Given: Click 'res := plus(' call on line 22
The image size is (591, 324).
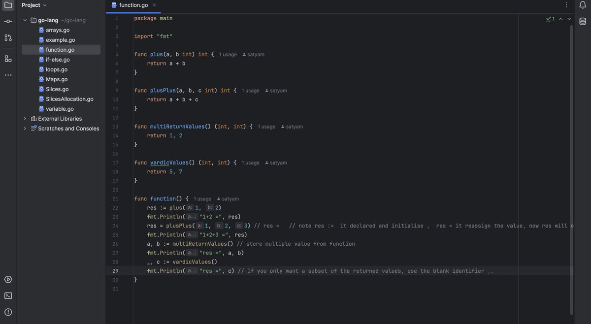Looking at the screenshot, I should click(x=166, y=208).
